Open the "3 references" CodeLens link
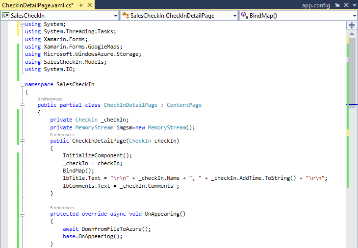 pos(50,99)
